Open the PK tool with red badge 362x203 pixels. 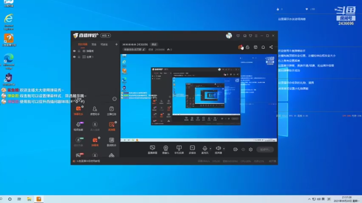tap(79, 155)
